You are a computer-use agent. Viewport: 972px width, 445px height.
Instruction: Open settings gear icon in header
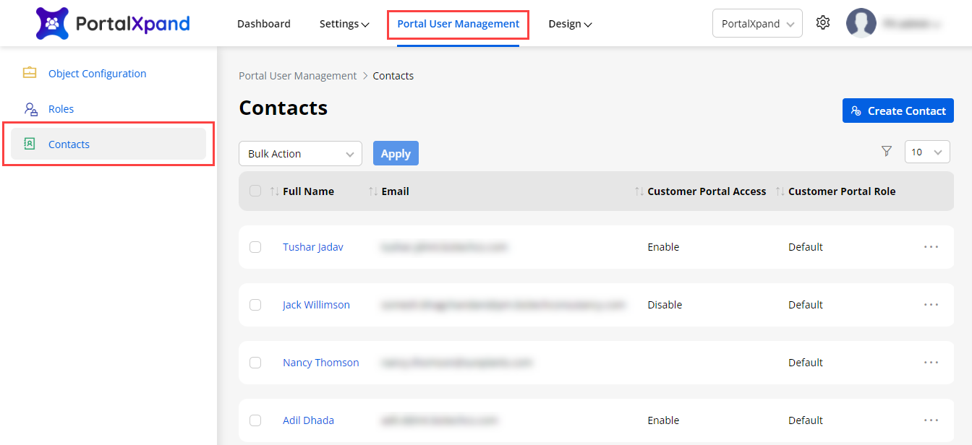(822, 23)
